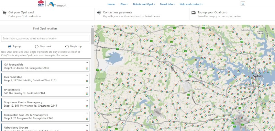Click the NSW Government logo
275x131 pixels.
(x=41, y=3)
